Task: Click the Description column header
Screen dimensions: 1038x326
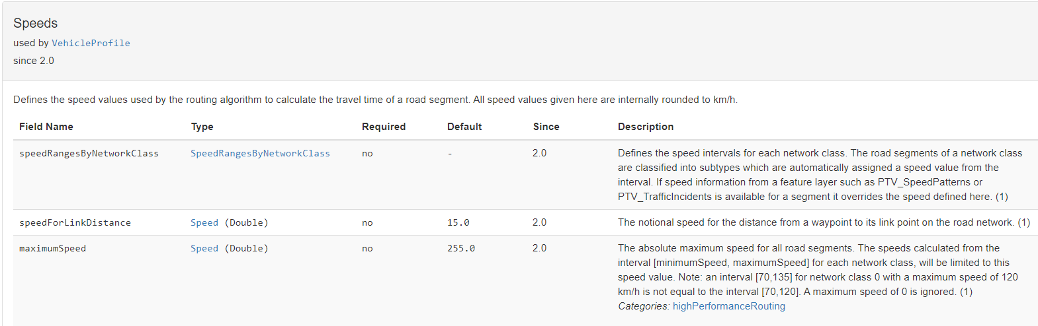Action: (x=646, y=127)
